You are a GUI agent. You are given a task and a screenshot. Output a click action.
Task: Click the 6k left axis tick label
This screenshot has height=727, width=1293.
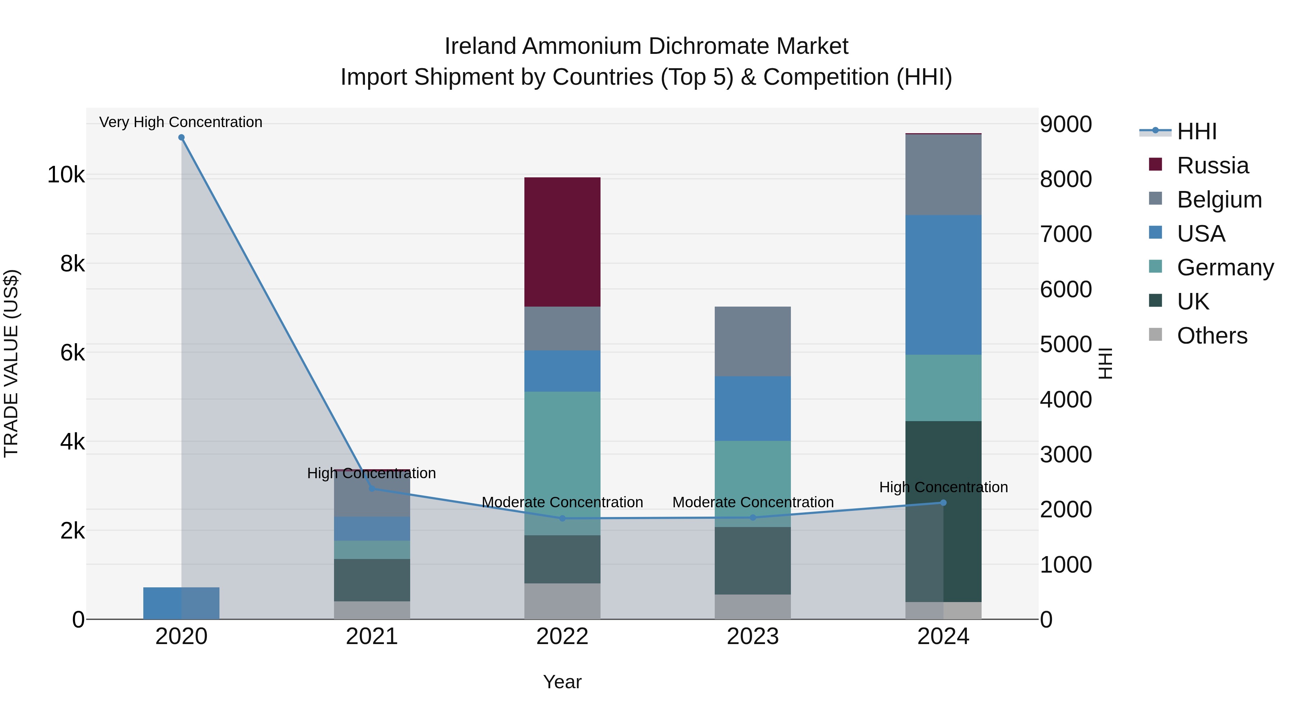pyautogui.click(x=73, y=353)
